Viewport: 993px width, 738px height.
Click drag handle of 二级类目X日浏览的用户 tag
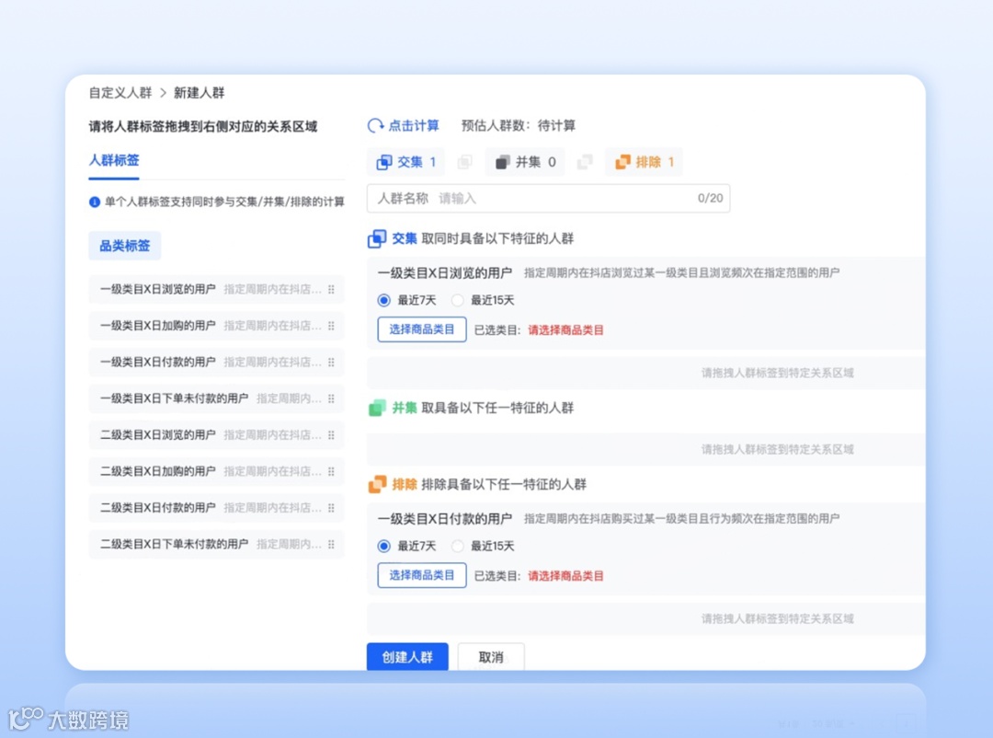click(331, 435)
